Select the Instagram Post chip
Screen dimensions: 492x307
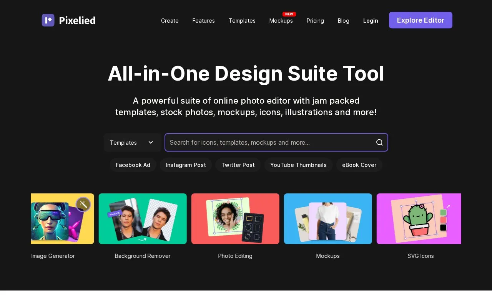click(186, 165)
